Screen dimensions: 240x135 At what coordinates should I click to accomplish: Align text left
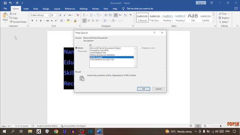click(84, 21)
